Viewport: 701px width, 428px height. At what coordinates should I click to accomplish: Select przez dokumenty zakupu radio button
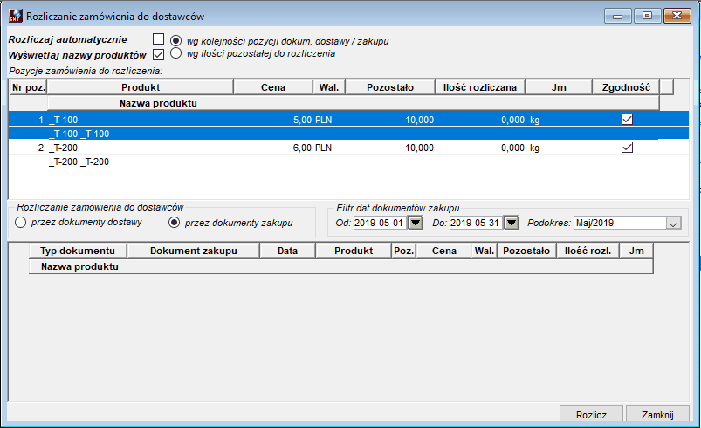point(174,222)
